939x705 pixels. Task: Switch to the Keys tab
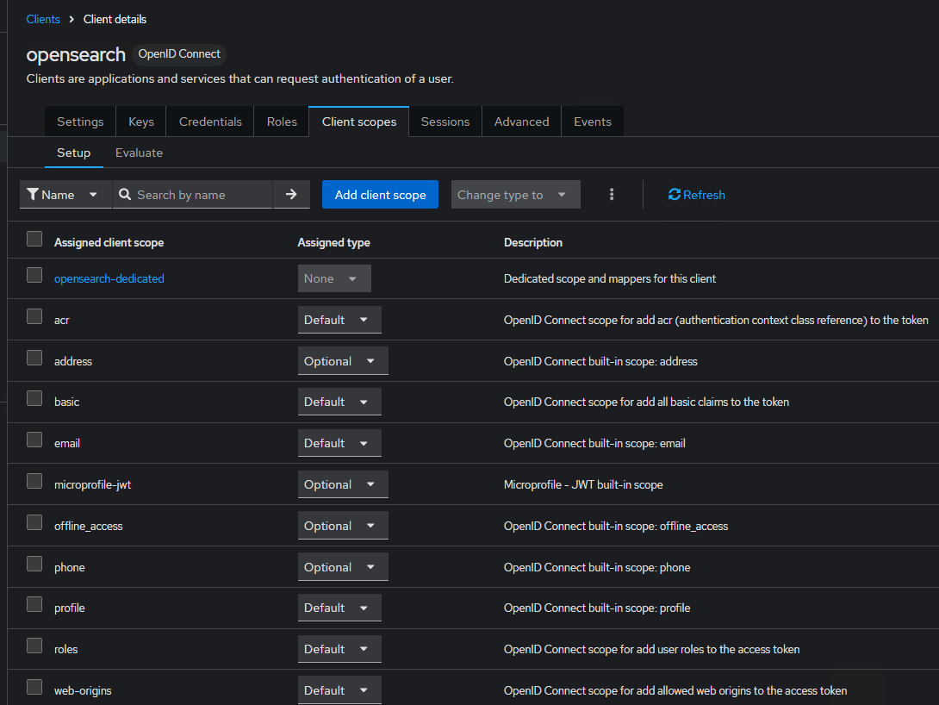(x=140, y=122)
